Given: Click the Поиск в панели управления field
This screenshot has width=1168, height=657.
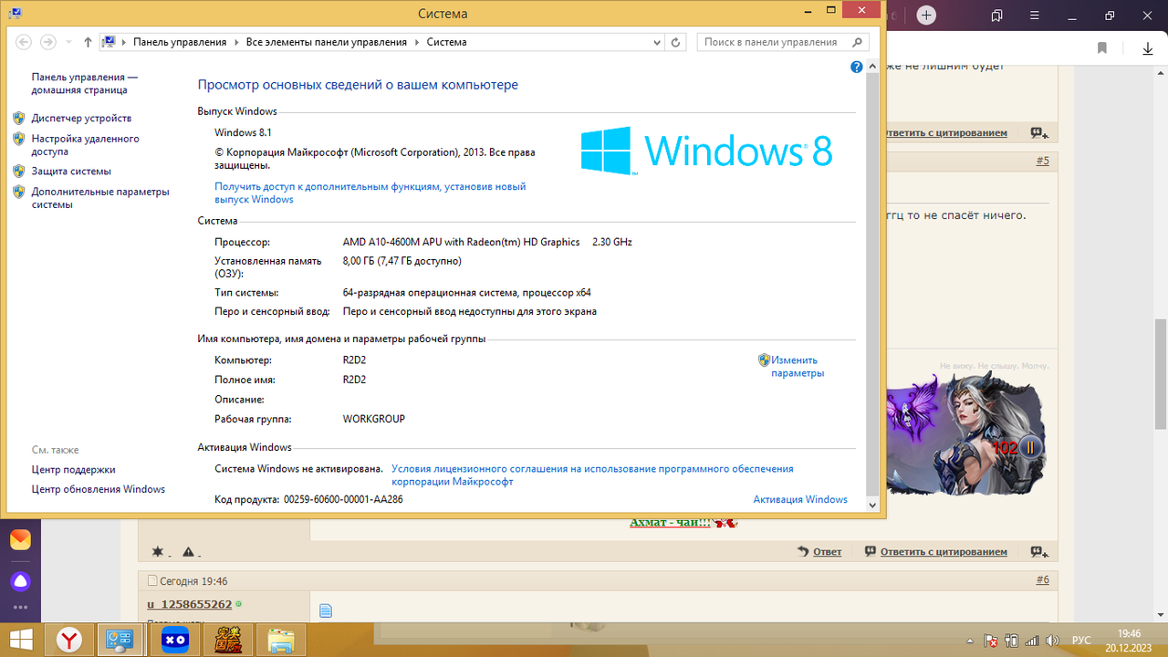Looking at the screenshot, I should 772,42.
